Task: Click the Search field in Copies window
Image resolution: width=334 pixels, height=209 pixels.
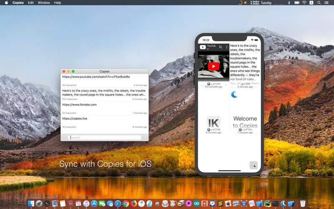Action: point(105,138)
